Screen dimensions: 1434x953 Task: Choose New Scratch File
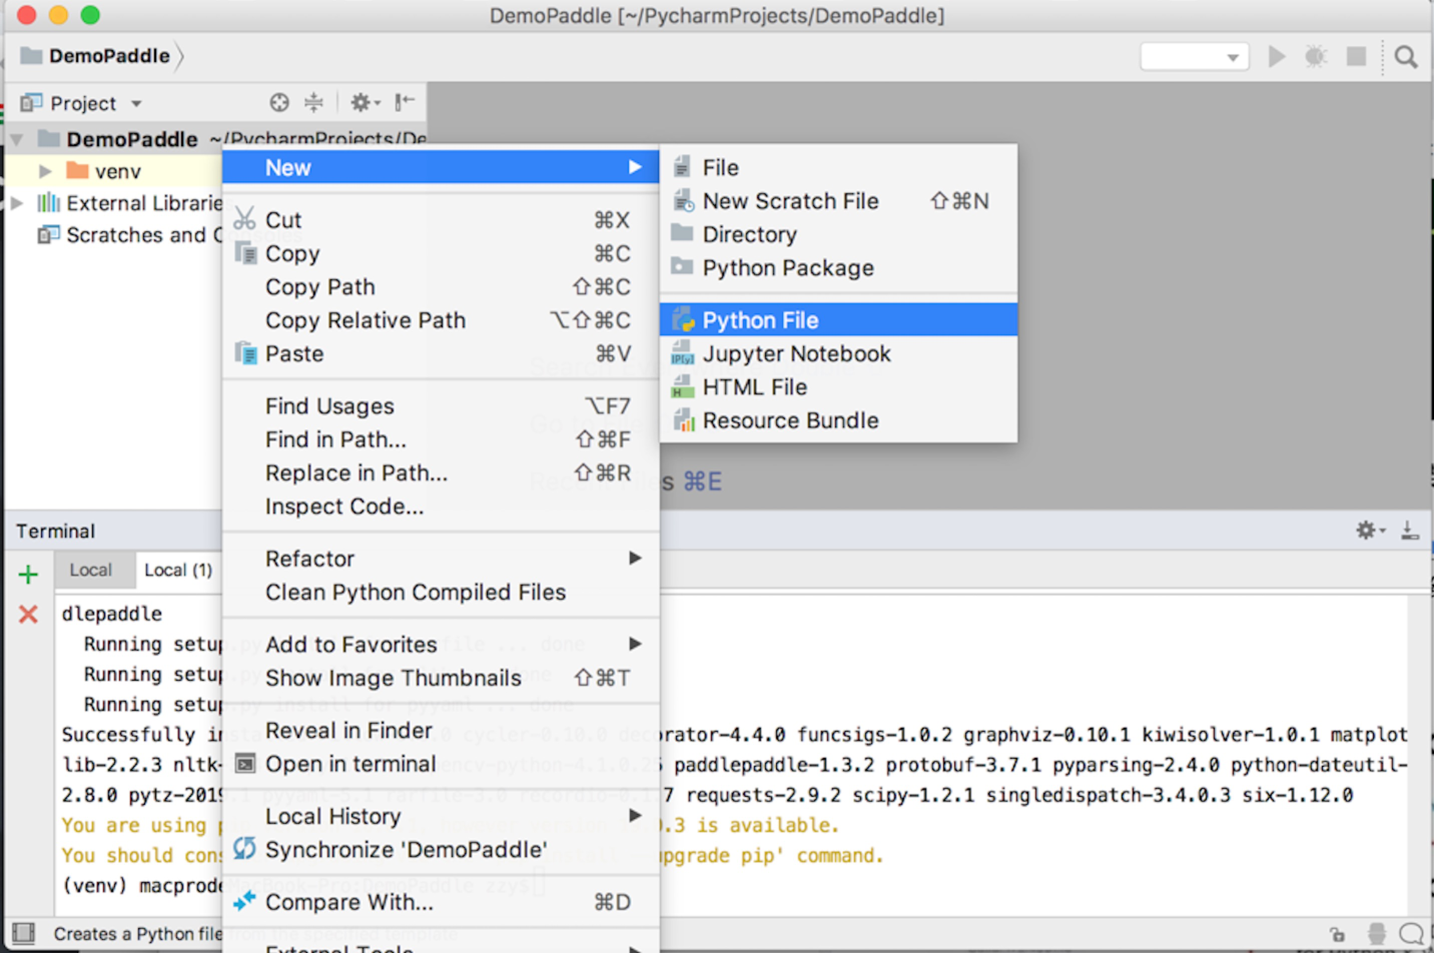(x=838, y=201)
